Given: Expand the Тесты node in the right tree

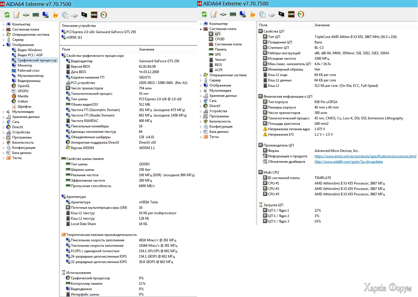Looking at the screenshot, I should 201,137.
